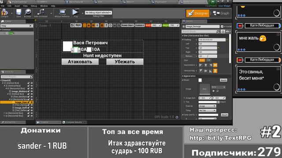Screen dimensions: 282x158
Task: Set Vertical Alignment to top
Action: 201,71
